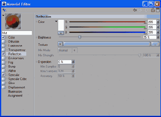
Task: Enable the Specular Color checkbox
Action: (3, 79)
